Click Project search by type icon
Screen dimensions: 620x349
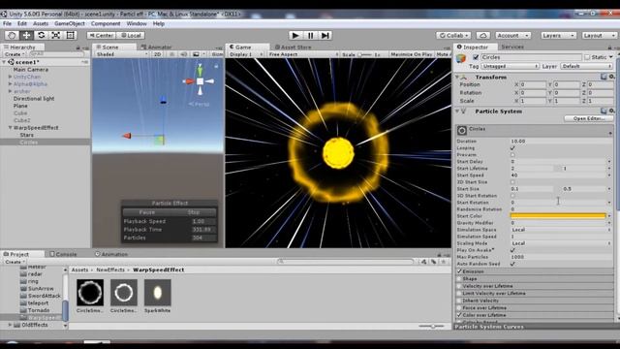point(423,262)
